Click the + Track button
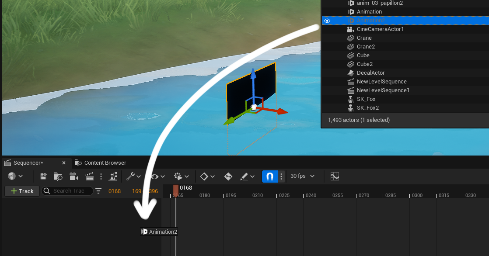This screenshot has width=489, height=256. tap(22, 191)
